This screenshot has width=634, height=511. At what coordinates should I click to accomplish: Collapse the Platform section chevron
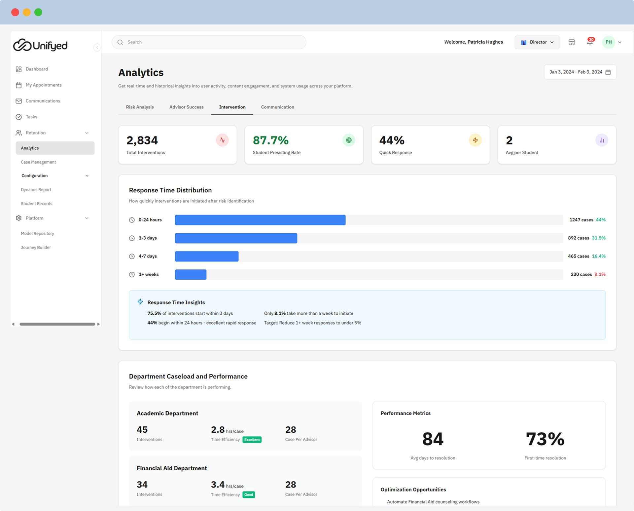tap(87, 218)
